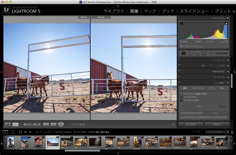Select the Crop Overlay tool icon

(183, 53)
